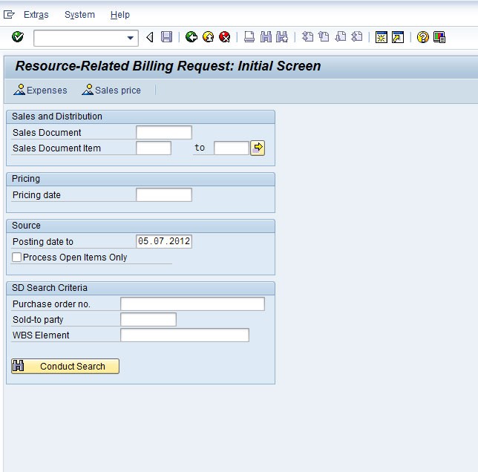Click the Last Page icon
This screenshot has height=472, width=478.
click(357, 37)
